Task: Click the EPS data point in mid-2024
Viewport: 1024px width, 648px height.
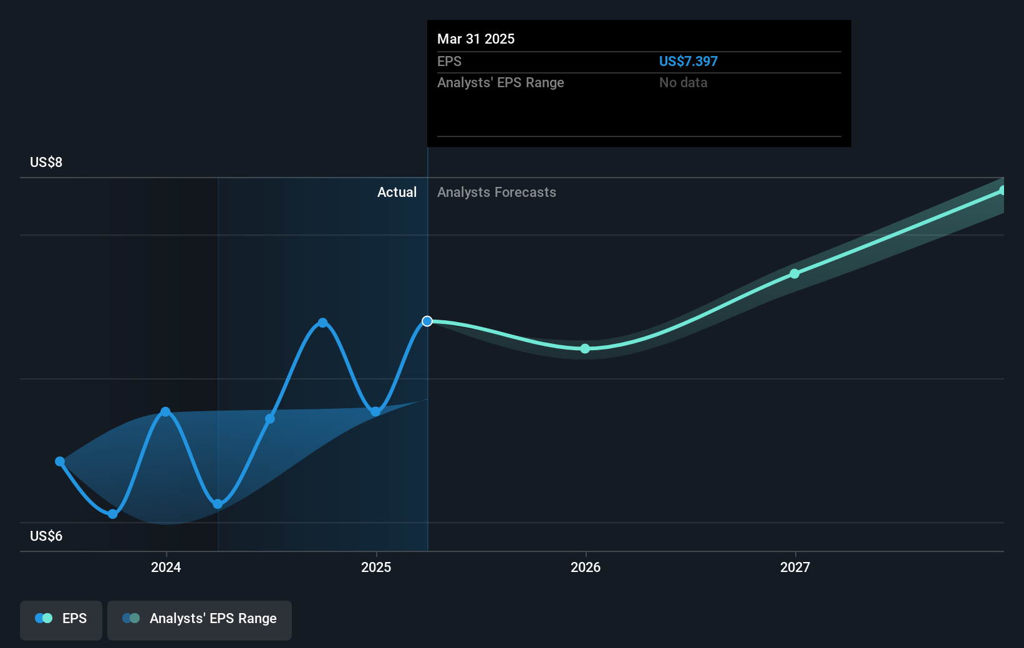Action: point(270,419)
